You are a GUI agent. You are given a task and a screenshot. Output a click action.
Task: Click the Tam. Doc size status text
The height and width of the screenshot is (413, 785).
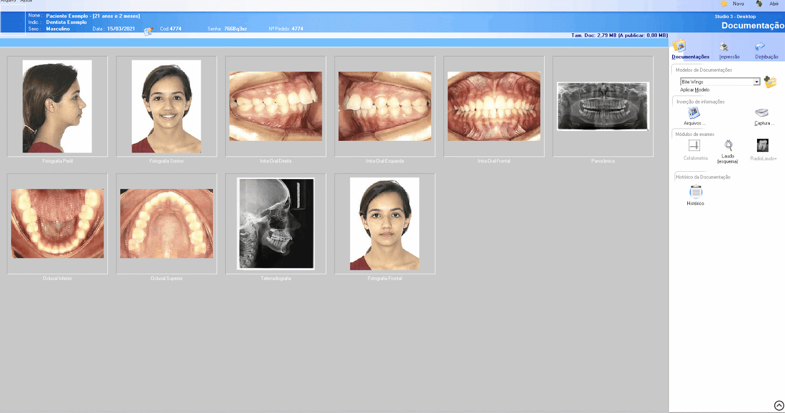click(619, 35)
